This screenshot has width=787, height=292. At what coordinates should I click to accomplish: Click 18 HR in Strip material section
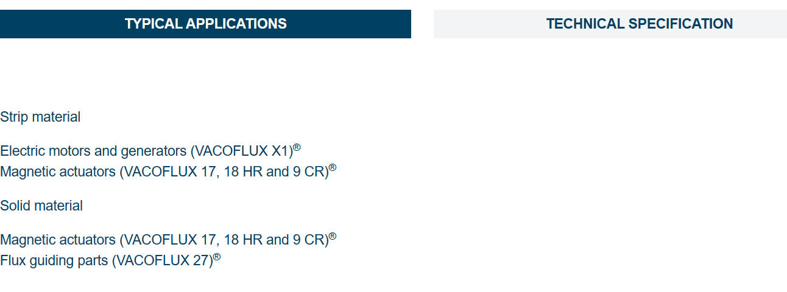243,172
